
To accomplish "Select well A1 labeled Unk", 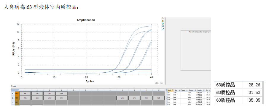I will tap(25, 94).
